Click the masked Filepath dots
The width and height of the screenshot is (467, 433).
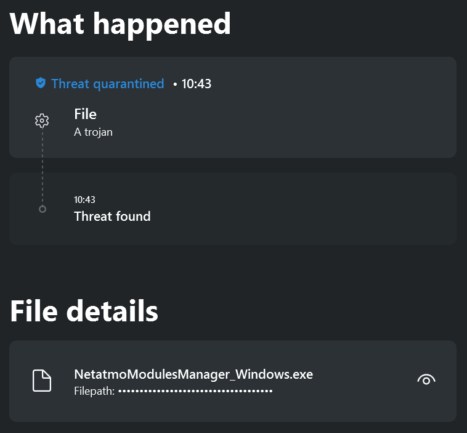pyautogui.click(x=195, y=391)
